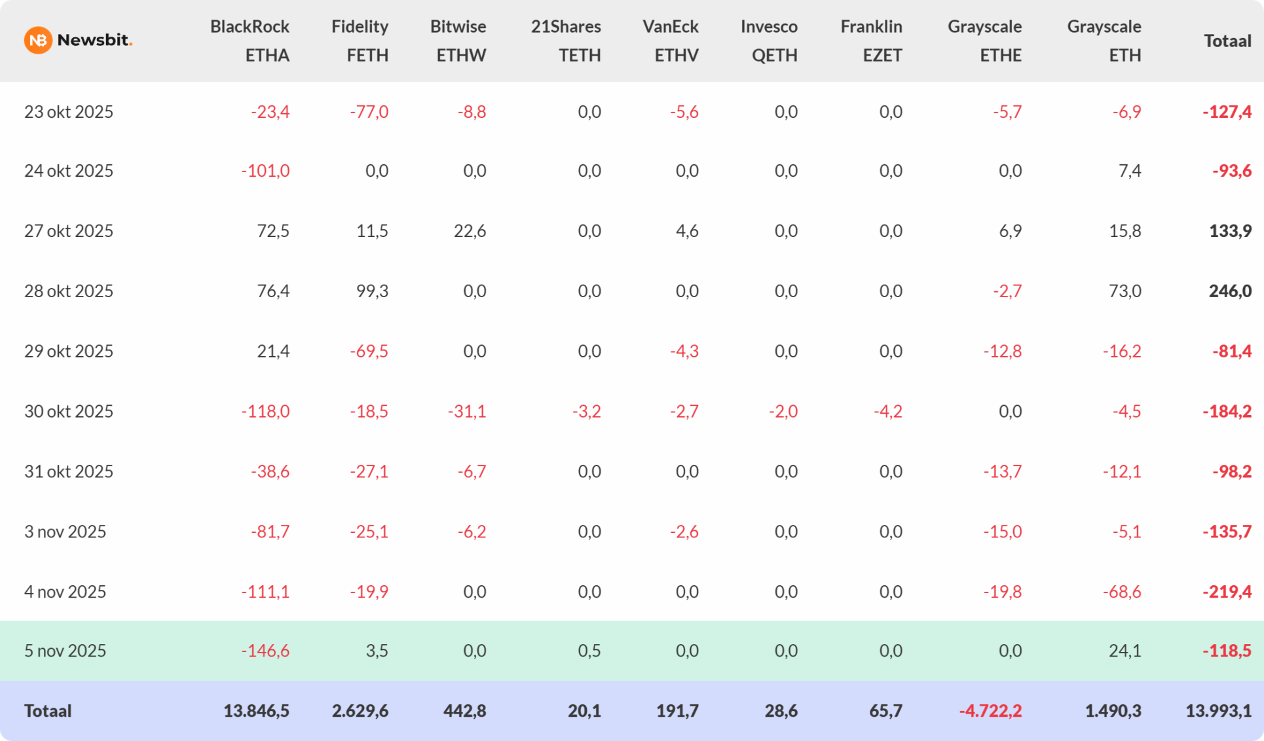
Task: Click the Totaal column header
Action: tap(1227, 41)
